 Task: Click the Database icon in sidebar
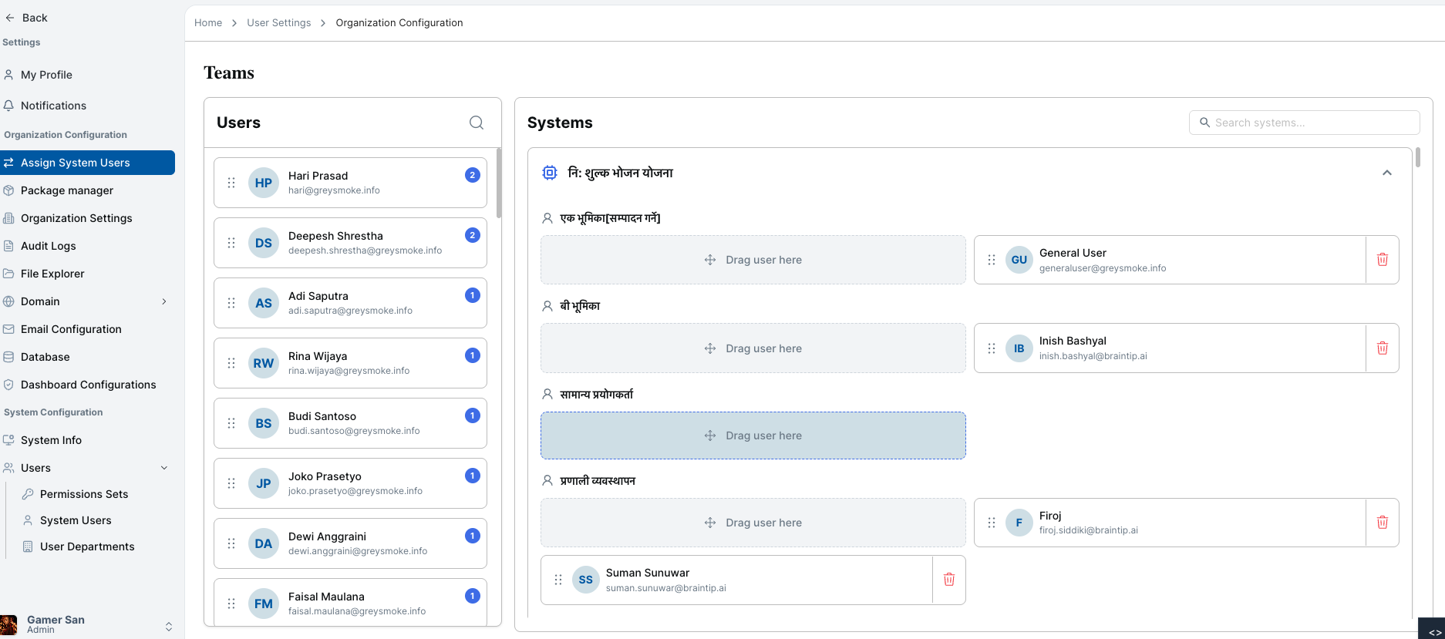coord(8,357)
